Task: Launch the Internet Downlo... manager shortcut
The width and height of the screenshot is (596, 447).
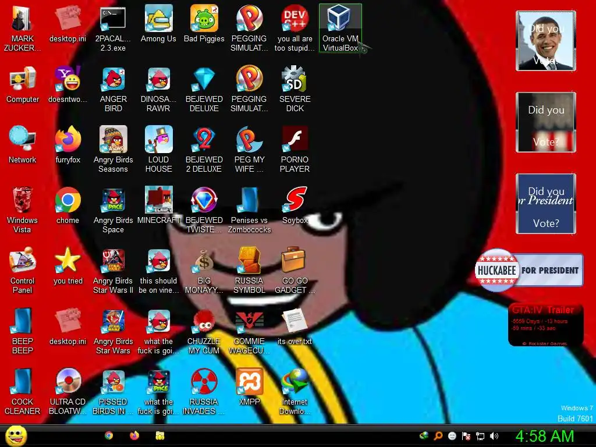Action: [x=295, y=391]
